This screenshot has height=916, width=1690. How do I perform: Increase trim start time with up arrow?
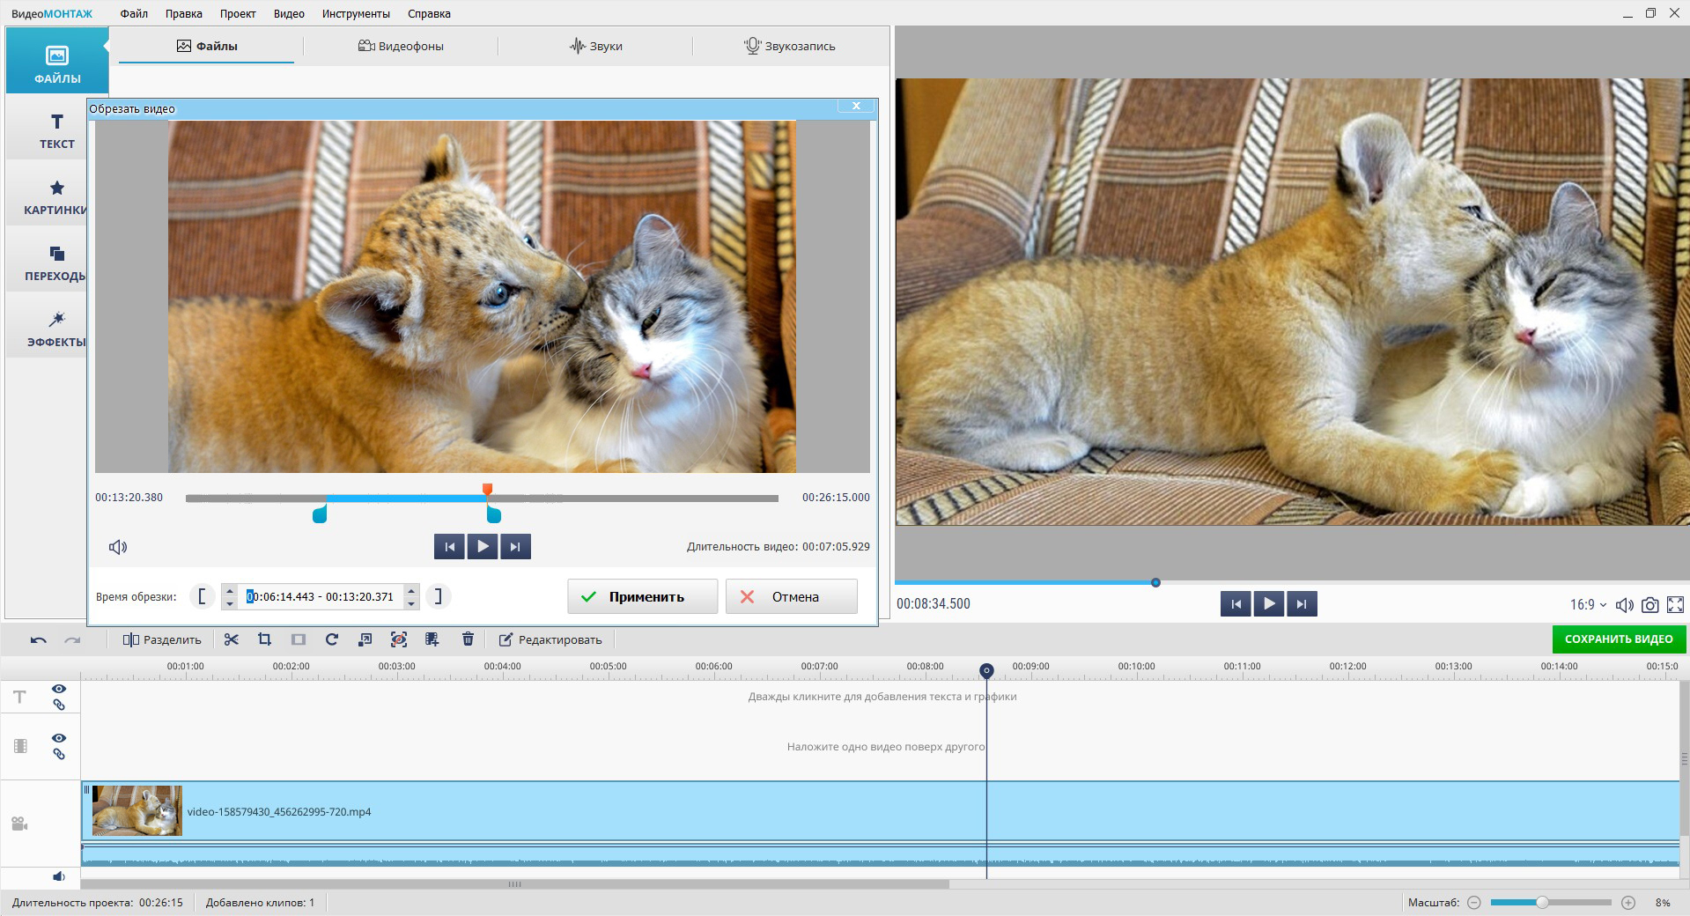[x=230, y=590]
